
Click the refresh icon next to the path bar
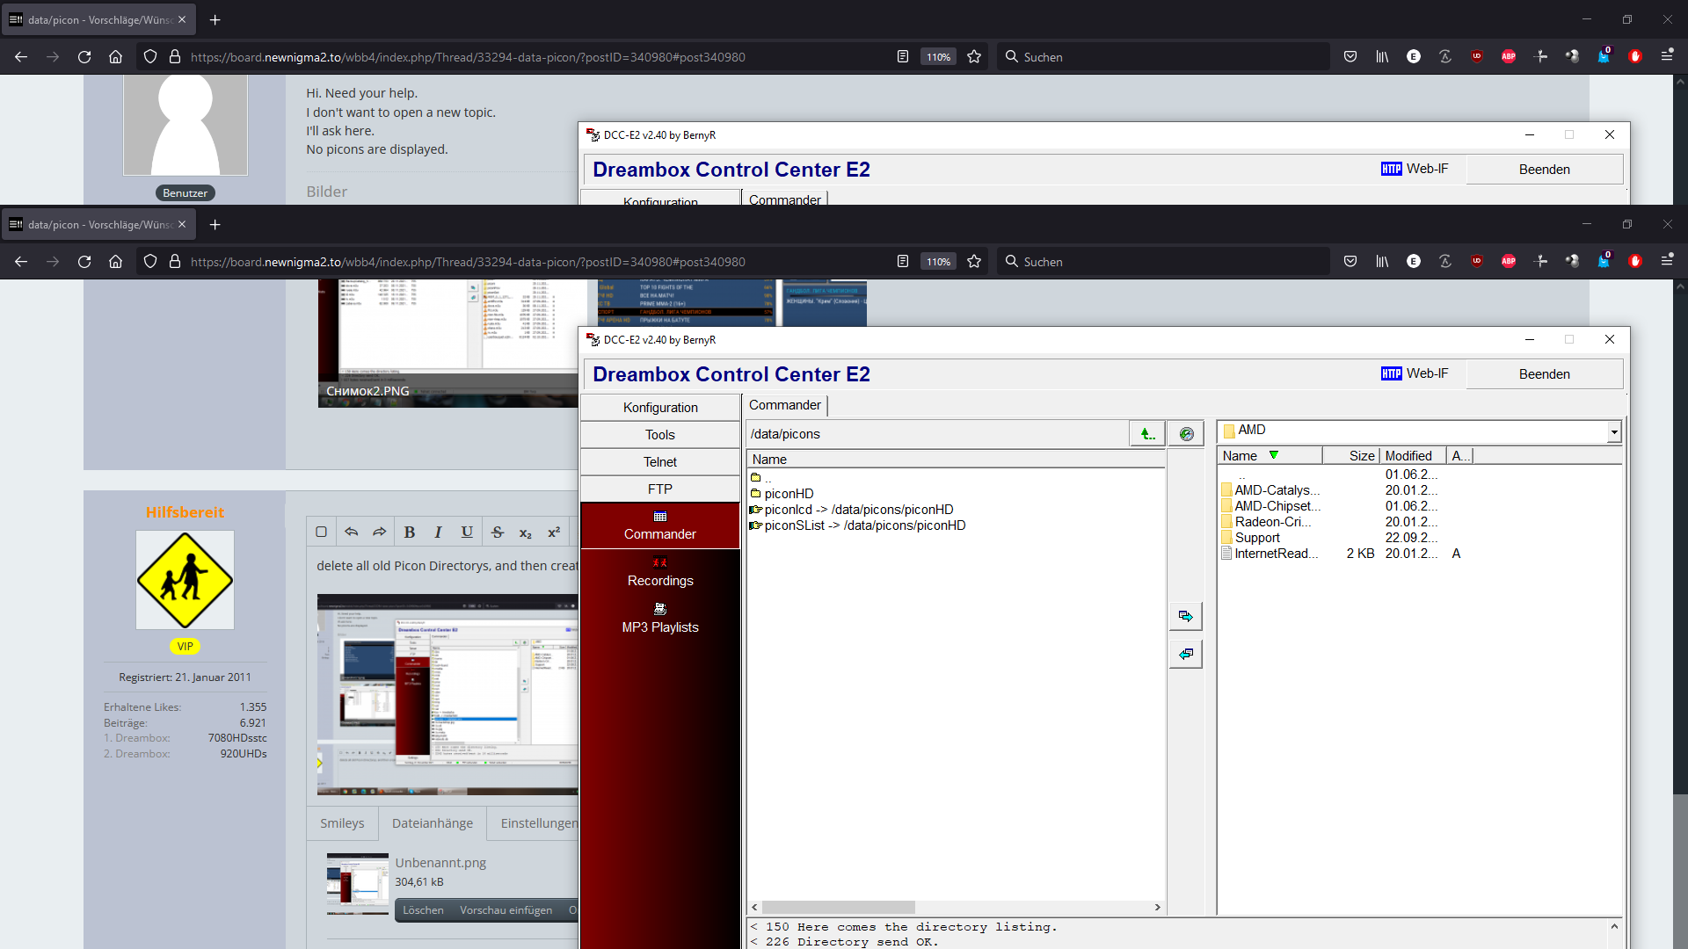point(1186,434)
